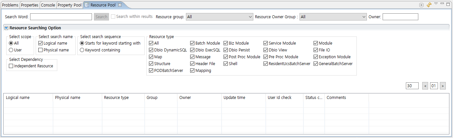
Task: Click the yellow refresh/sync arrows icon
Action: pyautogui.click(x=429, y=5)
